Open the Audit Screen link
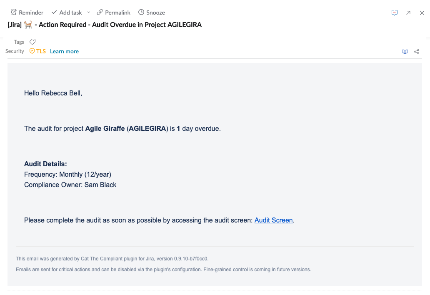 click(x=273, y=220)
